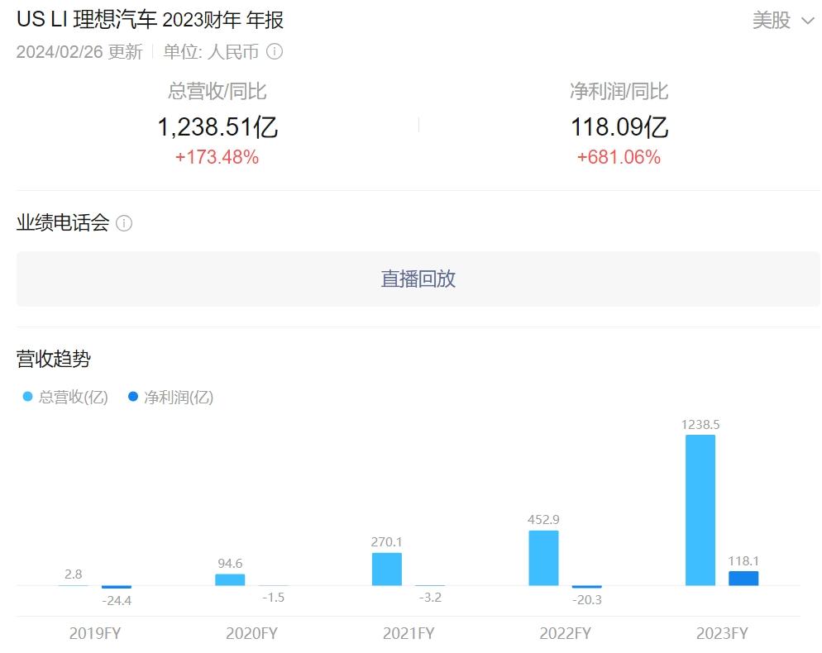
Task: Click the 总营收/同比 value 1,238.51亿
Action: (217, 126)
